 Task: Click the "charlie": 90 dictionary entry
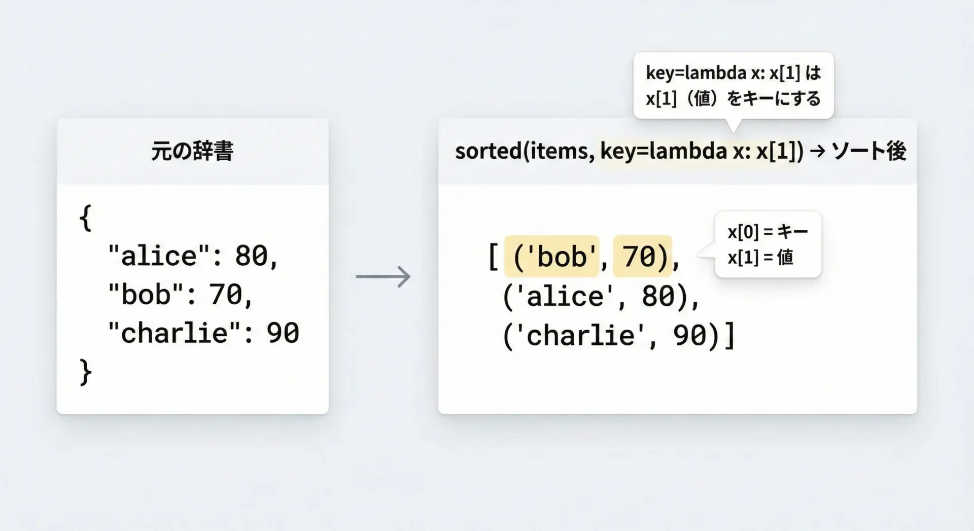[x=203, y=333]
